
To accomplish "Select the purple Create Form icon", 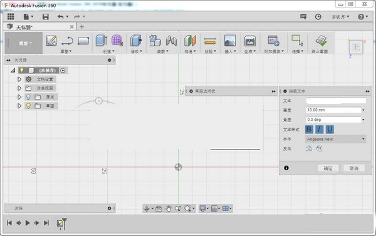I will pyautogui.click(x=117, y=40).
